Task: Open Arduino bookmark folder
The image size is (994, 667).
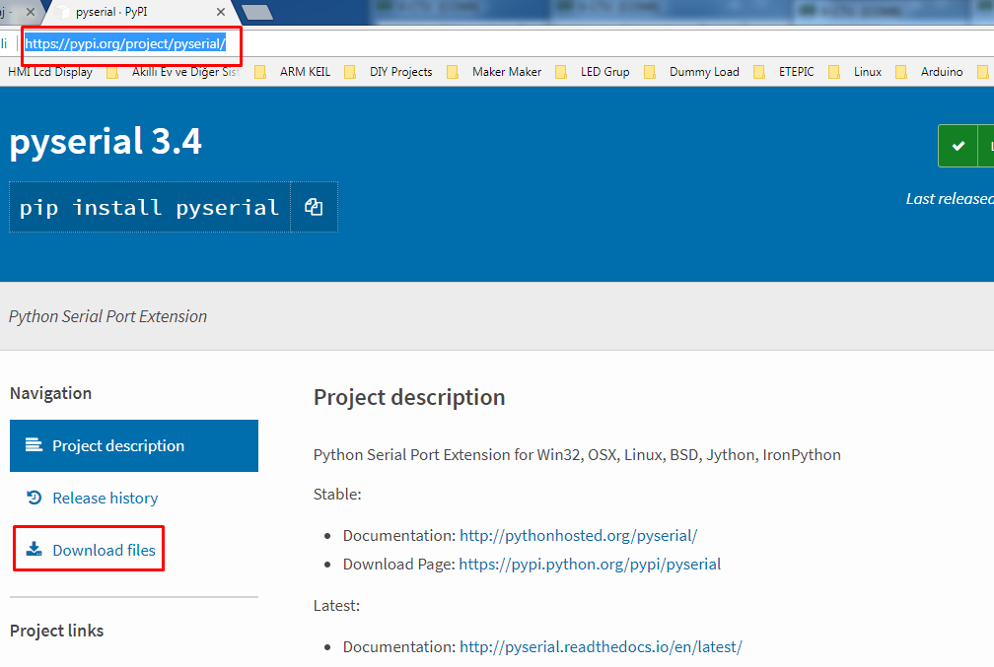Action: click(942, 72)
